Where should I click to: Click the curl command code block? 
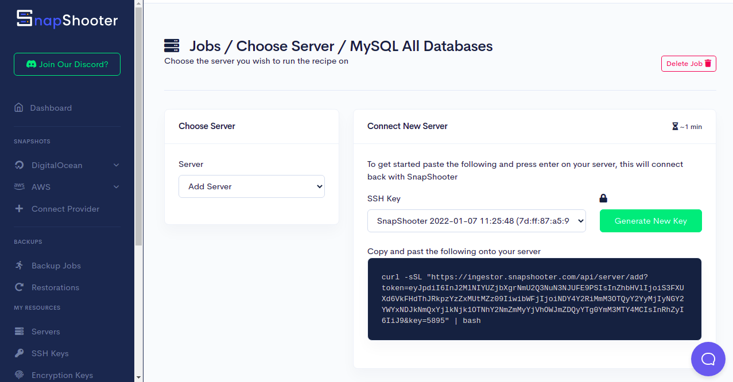tap(534, 299)
